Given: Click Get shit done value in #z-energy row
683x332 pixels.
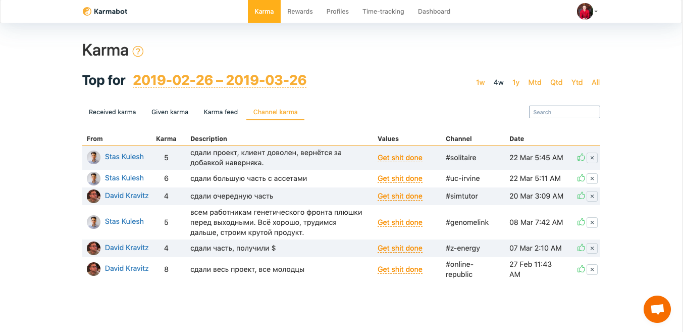Looking at the screenshot, I should click(400, 248).
